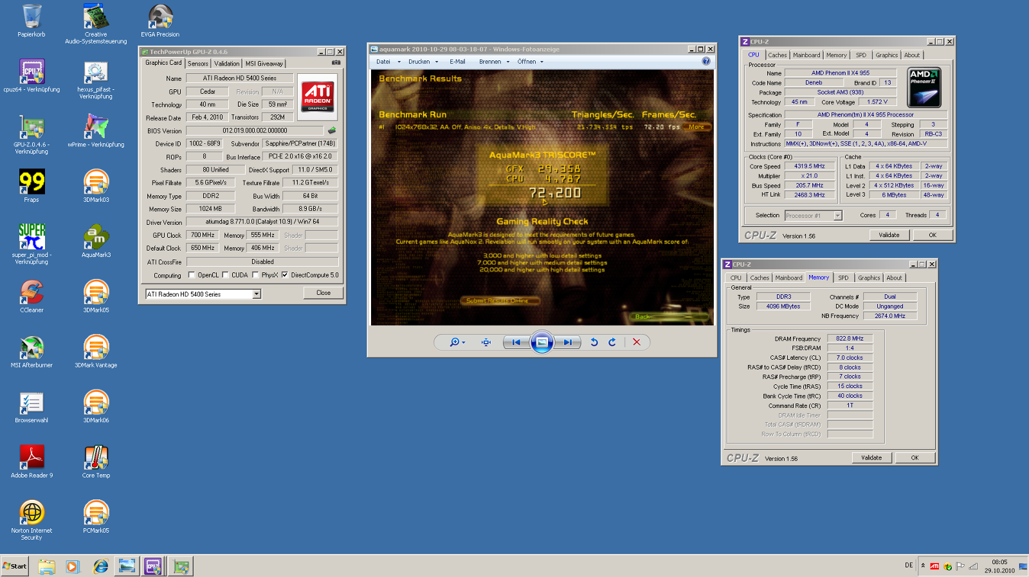Rotate image counterclockwise in photo viewer
This screenshot has height=577, width=1029.
point(594,342)
